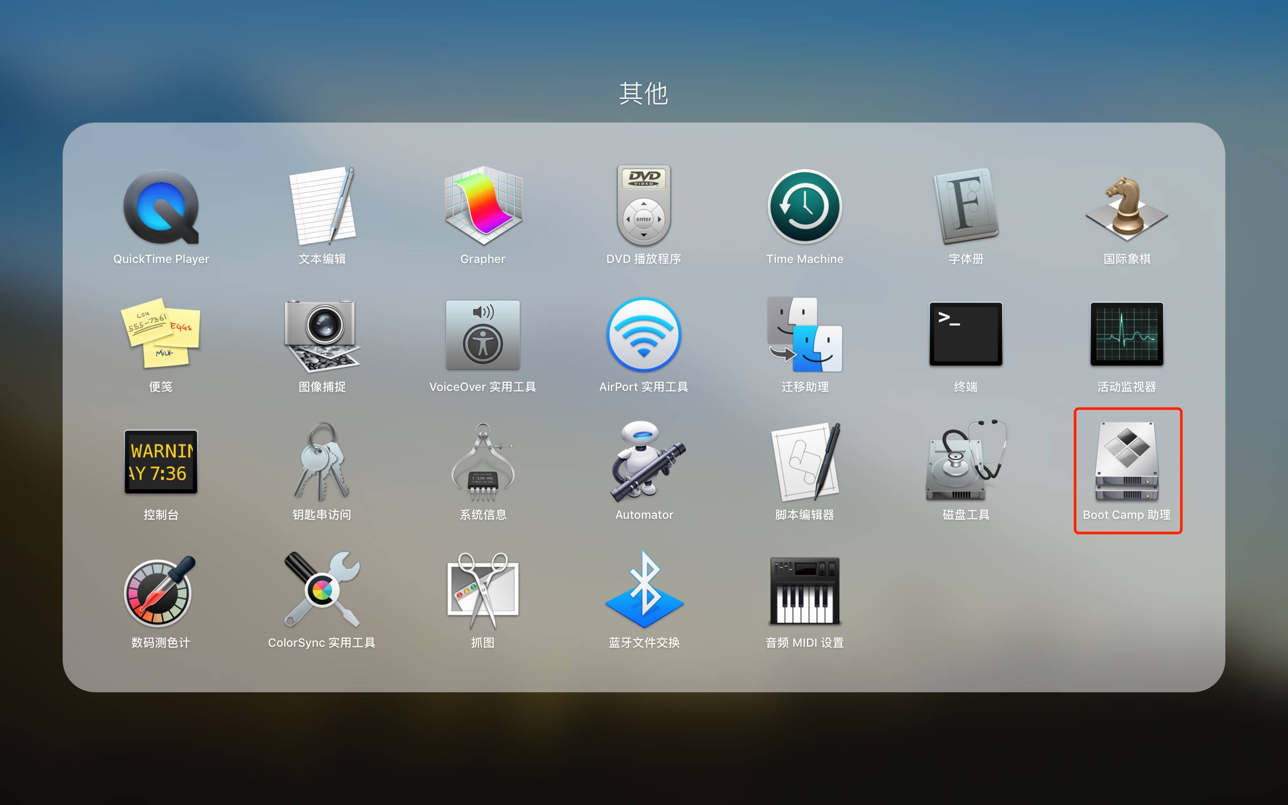Open the ColorSync 实用工具 icon
Screen dimensions: 1288x805
[322, 589]
